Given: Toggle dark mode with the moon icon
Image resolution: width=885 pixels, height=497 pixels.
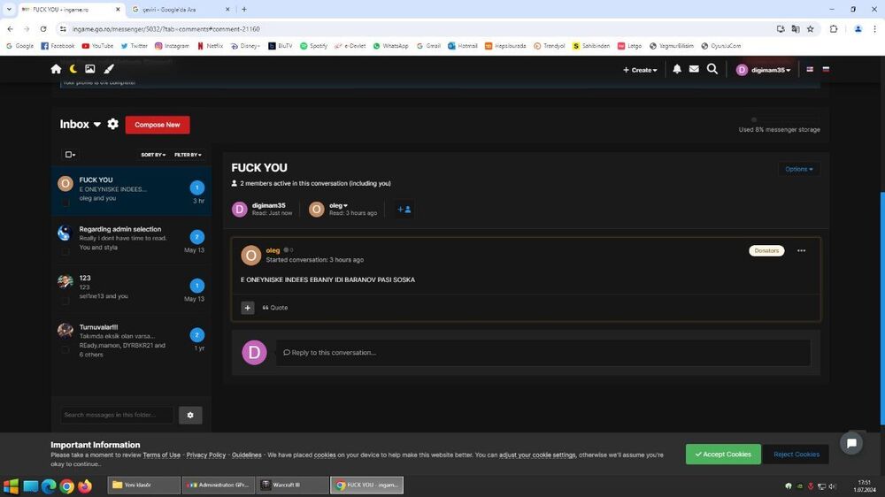Looking at the screenshot, I should [73, 69].
